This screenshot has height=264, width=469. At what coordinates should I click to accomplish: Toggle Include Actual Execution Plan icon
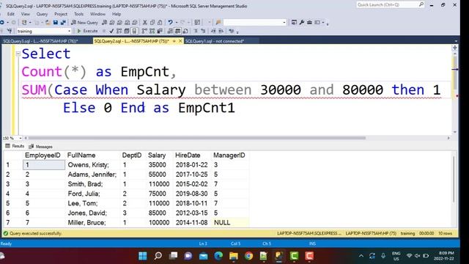[144, 31]
